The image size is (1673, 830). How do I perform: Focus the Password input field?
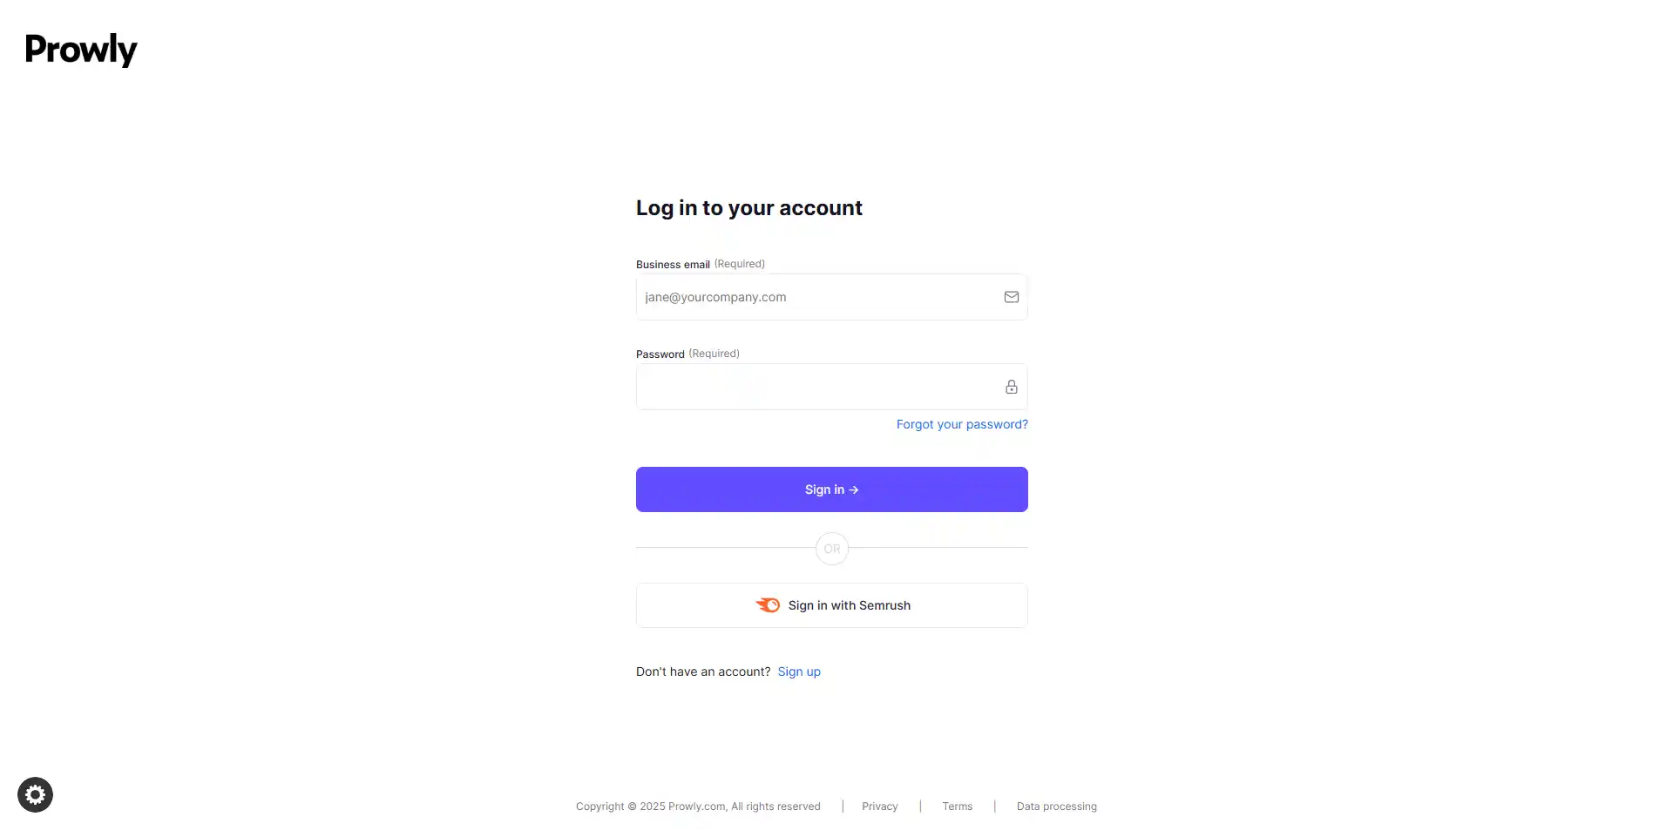tap(819, 387)
